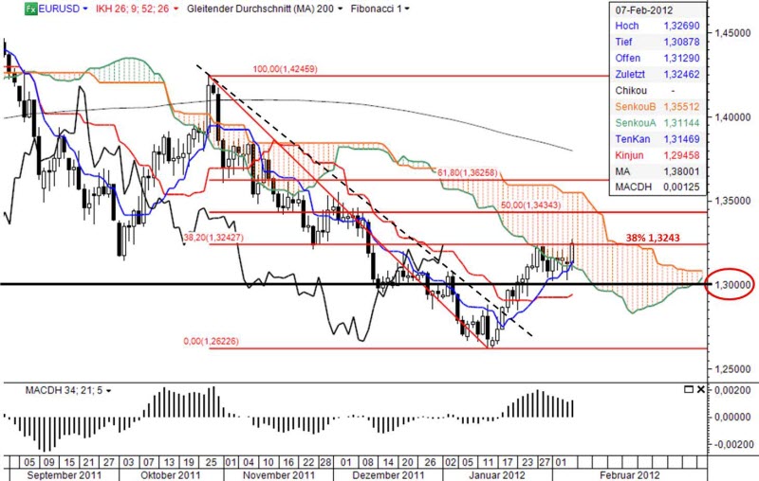Click the 38% 1,3243 annotation text
759x481 pixels.
coord(653,238)
